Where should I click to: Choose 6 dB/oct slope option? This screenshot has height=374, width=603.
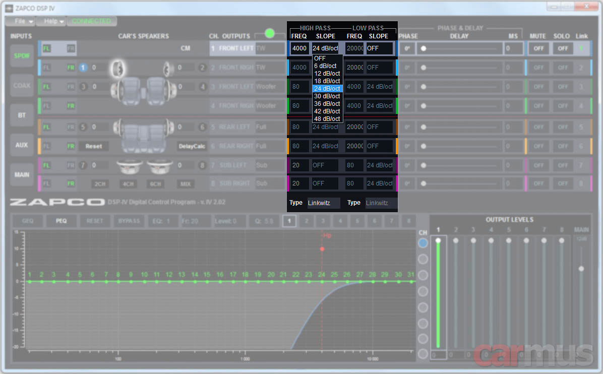tap(327, 66)
